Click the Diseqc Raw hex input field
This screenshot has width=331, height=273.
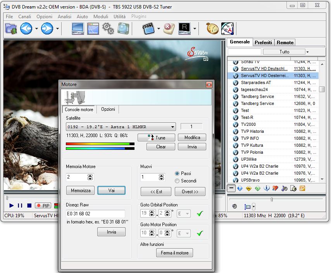tap(95, 214)
